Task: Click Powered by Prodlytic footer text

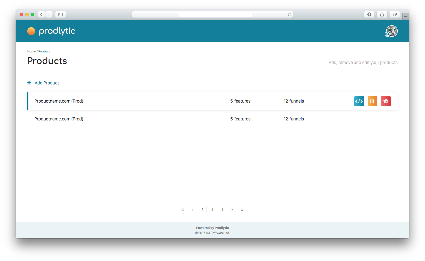Action: pos(212,228)
